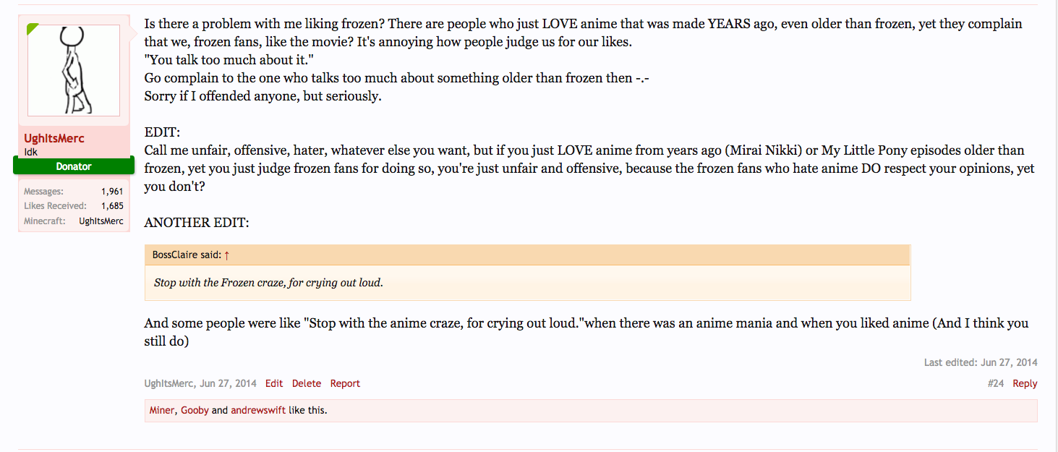
Task: Click the up arrow beside BossClaire said
Action: [227, 255]
